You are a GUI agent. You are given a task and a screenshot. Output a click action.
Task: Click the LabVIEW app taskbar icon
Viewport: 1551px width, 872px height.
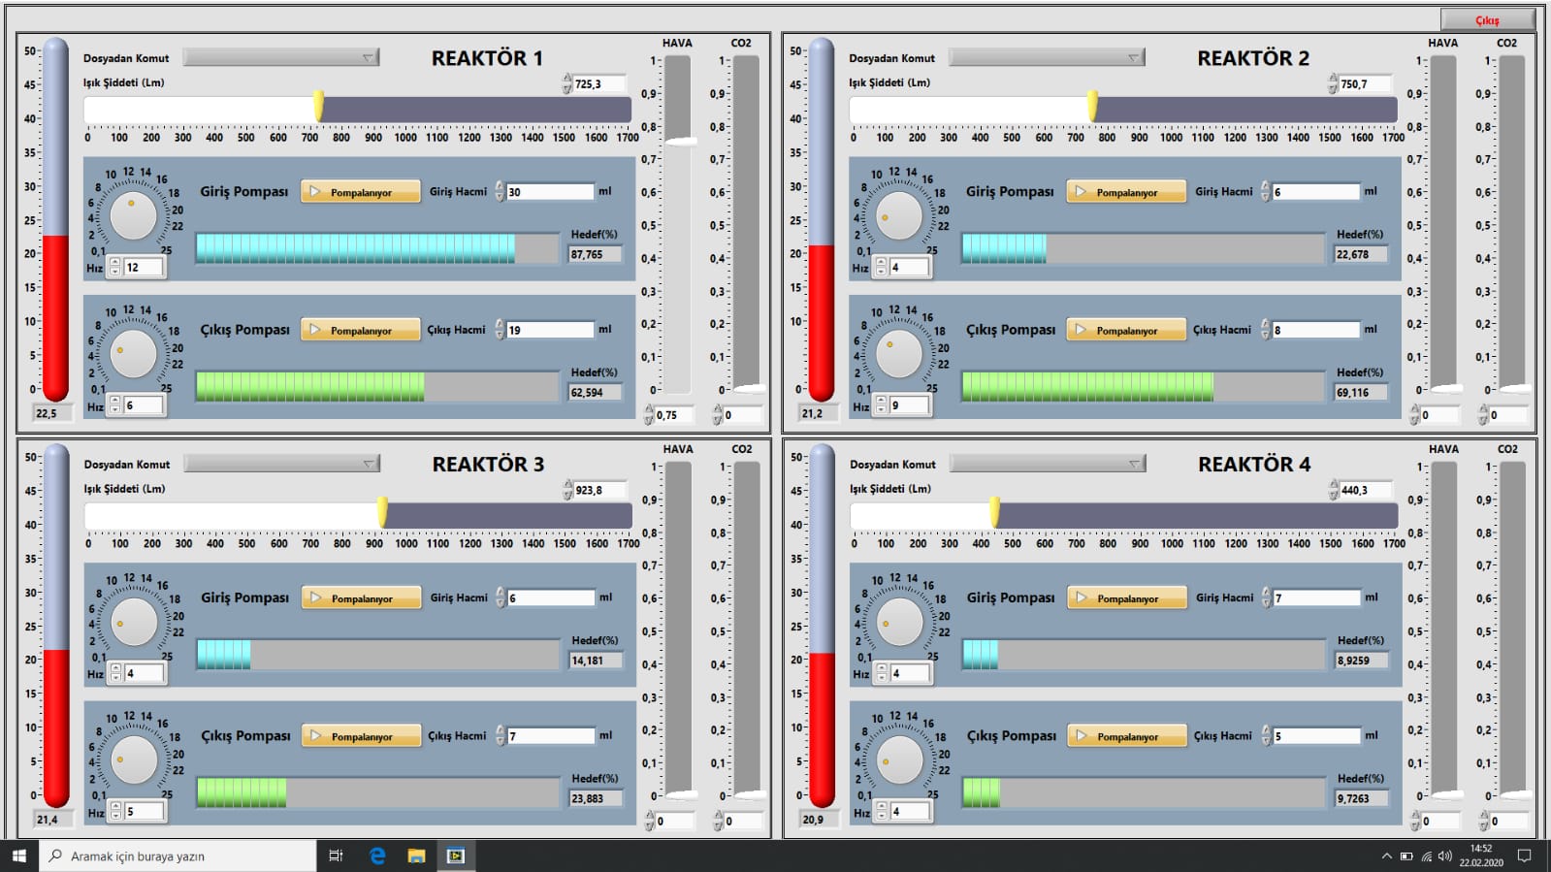(455, 856)
